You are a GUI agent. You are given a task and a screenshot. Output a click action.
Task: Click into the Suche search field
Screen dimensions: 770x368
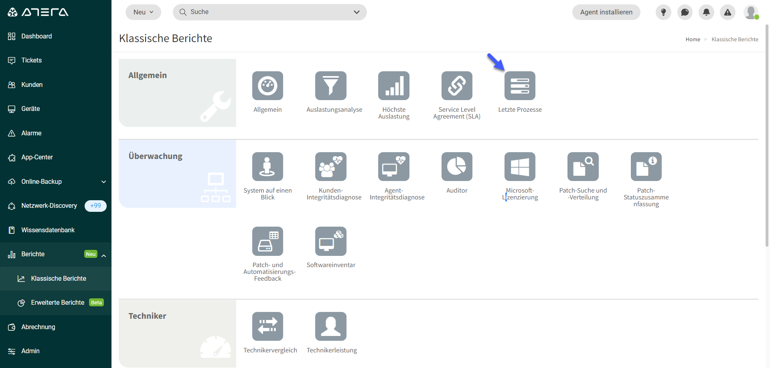pos(269,12)
